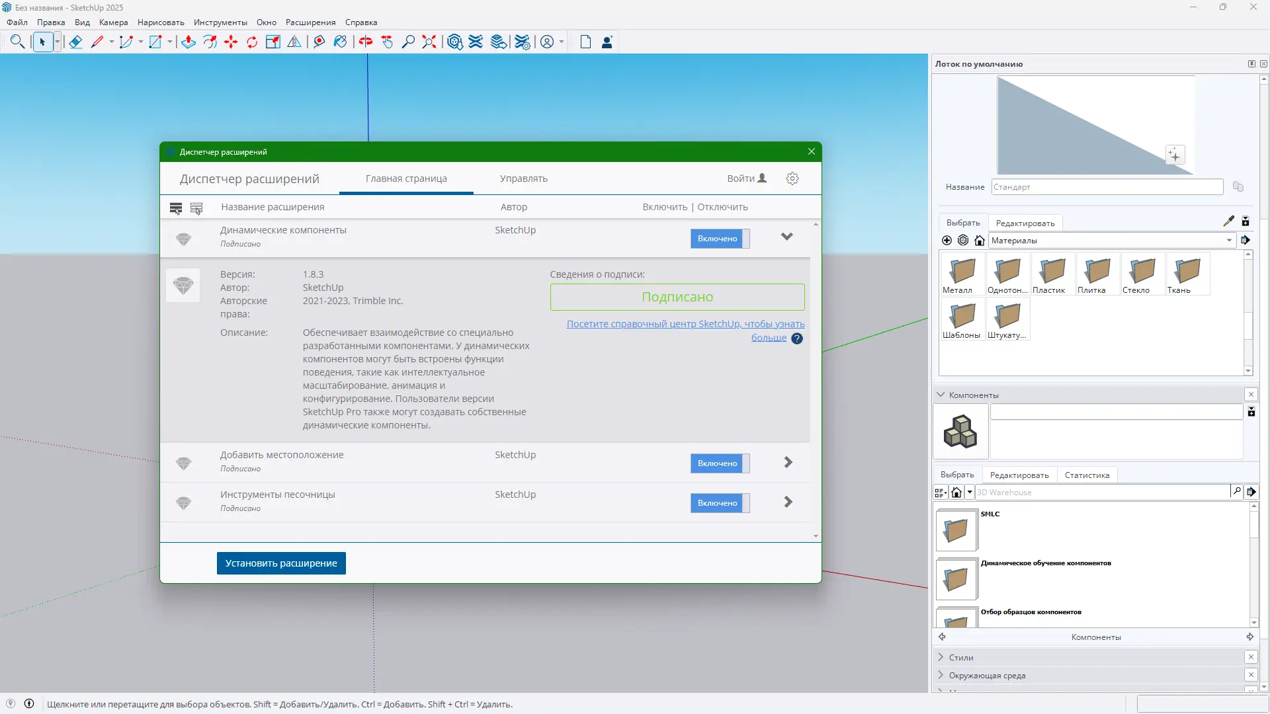Toggle Dynamic Components extension enabled button
This screenshot has width=1270, height=714.
tap(720, 239)
